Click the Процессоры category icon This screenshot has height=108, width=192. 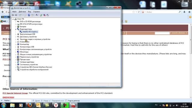18,59
